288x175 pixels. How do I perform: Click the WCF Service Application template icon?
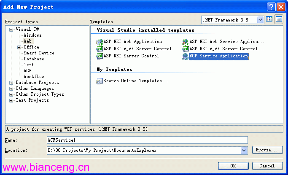186,56
